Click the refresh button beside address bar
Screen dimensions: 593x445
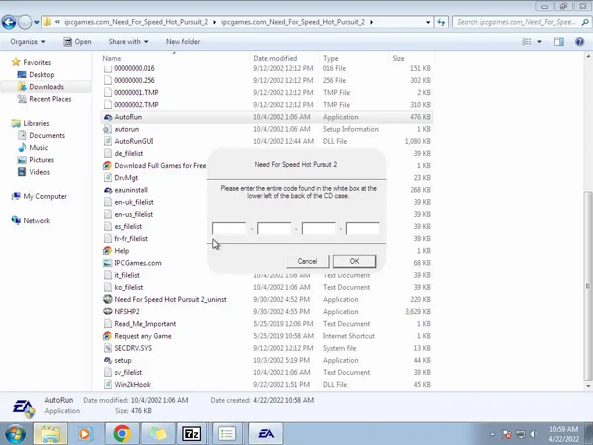[x=441, y=23]
